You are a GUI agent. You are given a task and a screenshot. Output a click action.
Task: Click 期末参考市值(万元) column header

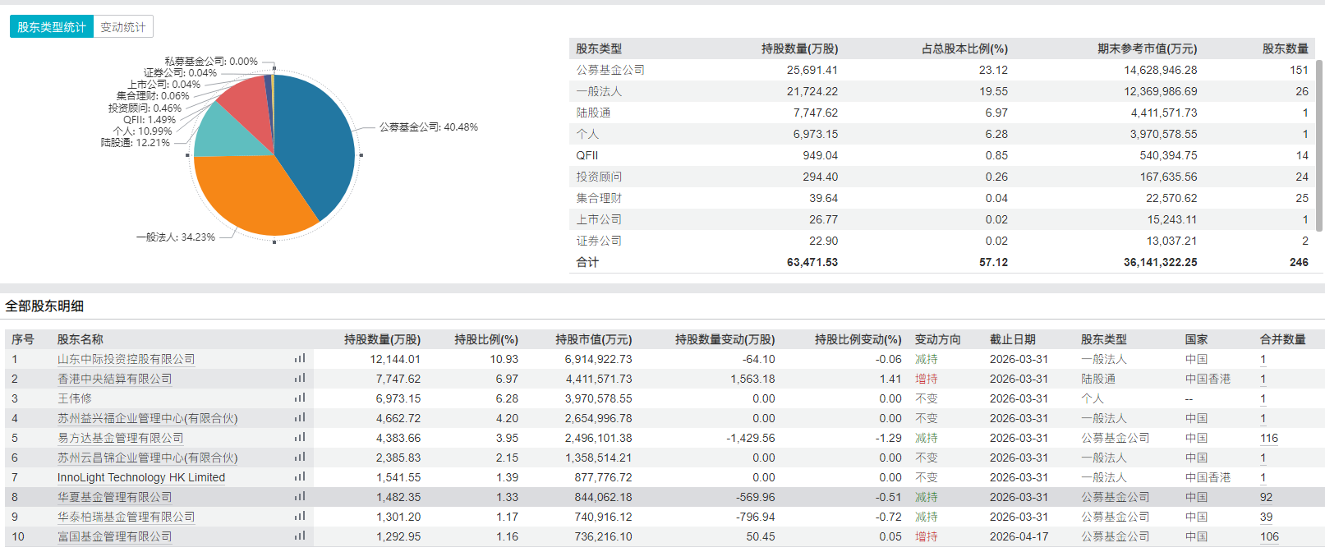coord(1147,48)
